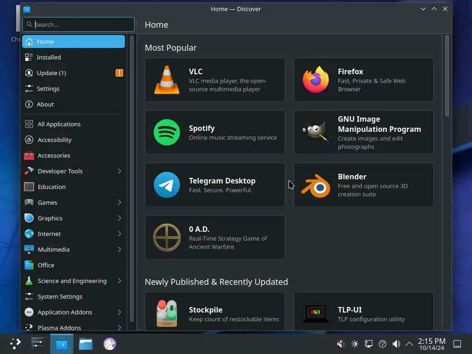The image size is (472, 354).
Task: Click TLP configuration utility description
Action: [371, 319]
